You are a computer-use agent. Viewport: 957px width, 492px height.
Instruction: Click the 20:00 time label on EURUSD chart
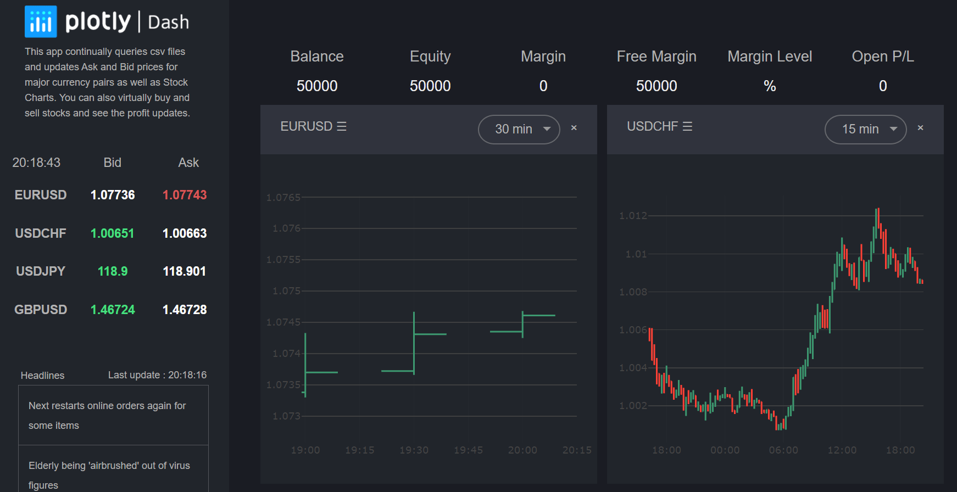click(x=522, y=450)
